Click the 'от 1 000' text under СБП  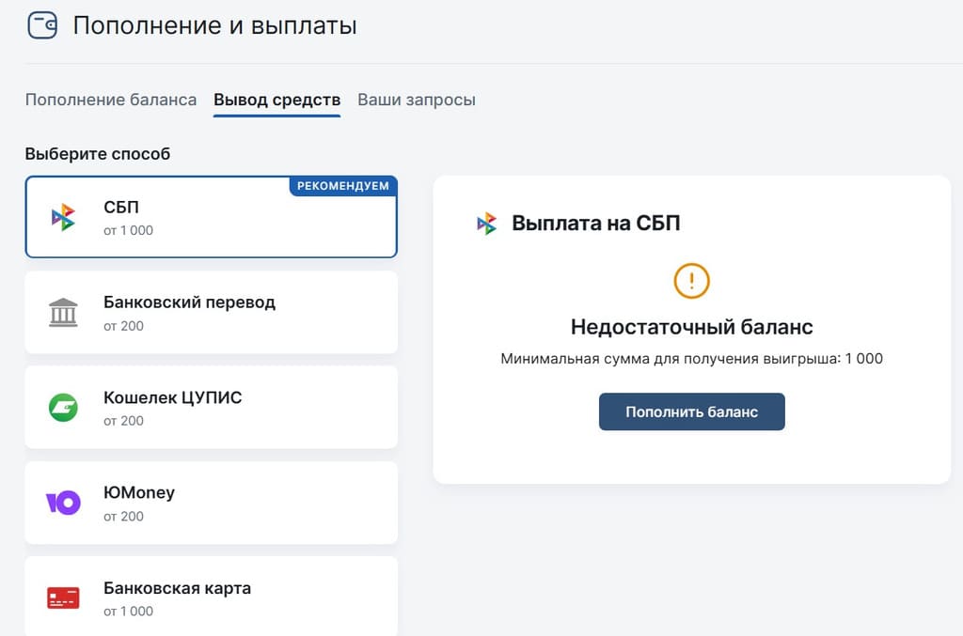coord(128,230)
